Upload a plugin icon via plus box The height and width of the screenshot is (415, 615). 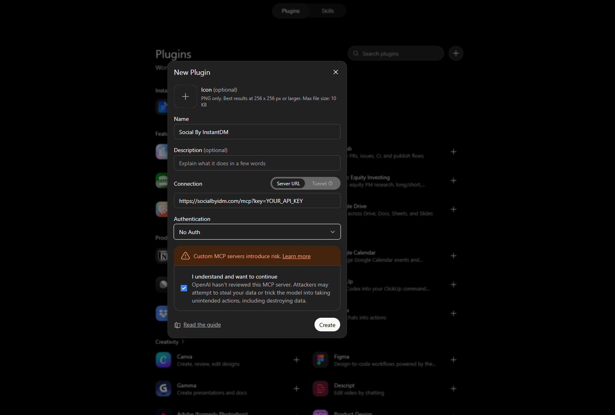pos(186,96)
